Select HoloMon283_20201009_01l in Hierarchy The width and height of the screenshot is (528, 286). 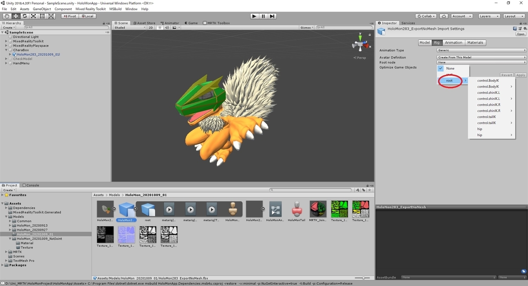[x=38, y=55]
